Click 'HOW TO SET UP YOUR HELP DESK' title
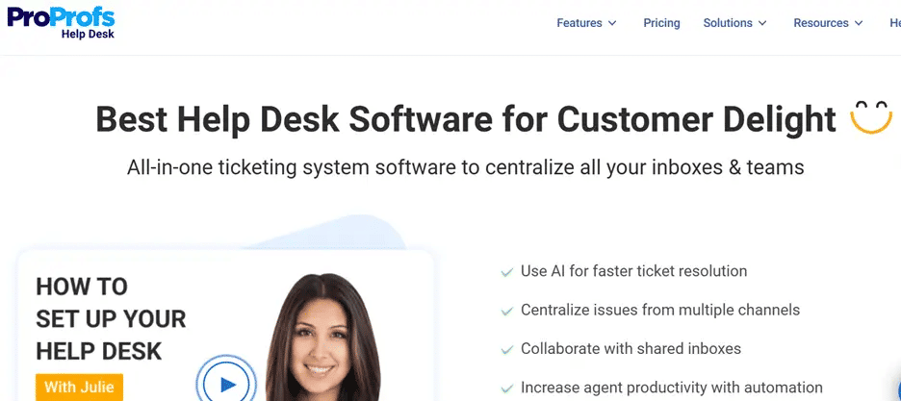The width and height of the screenshot is (901, 401). point(111,319)
